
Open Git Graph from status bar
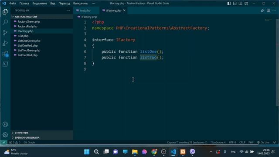pyautogui.click(x=29, y=143)
